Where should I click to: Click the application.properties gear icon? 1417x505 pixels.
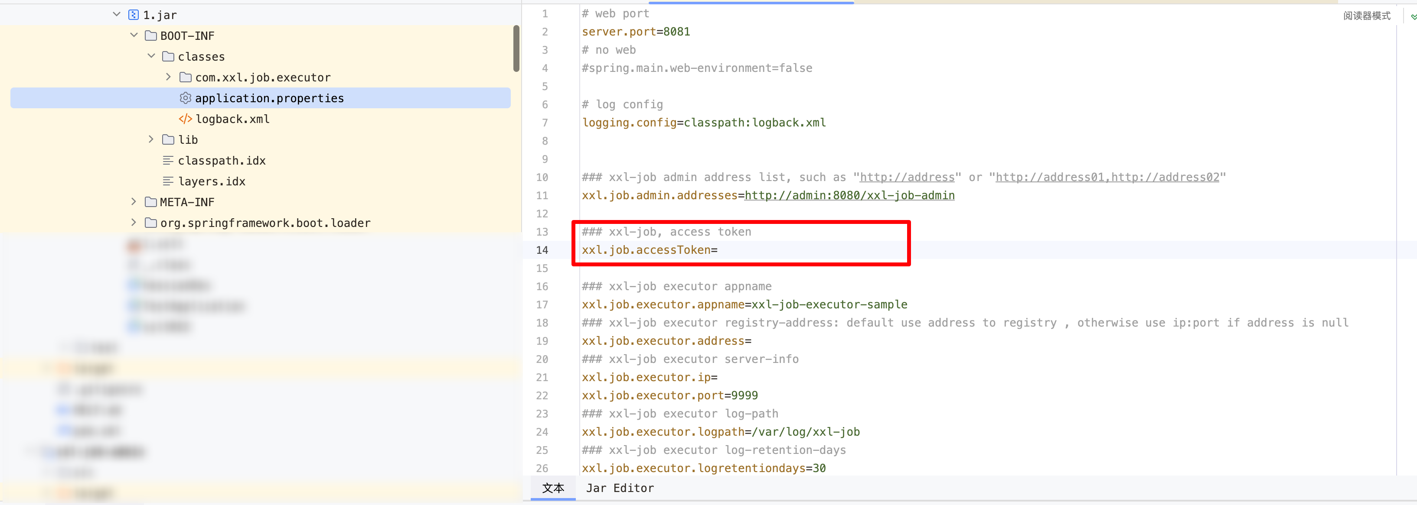pos(186,98)
